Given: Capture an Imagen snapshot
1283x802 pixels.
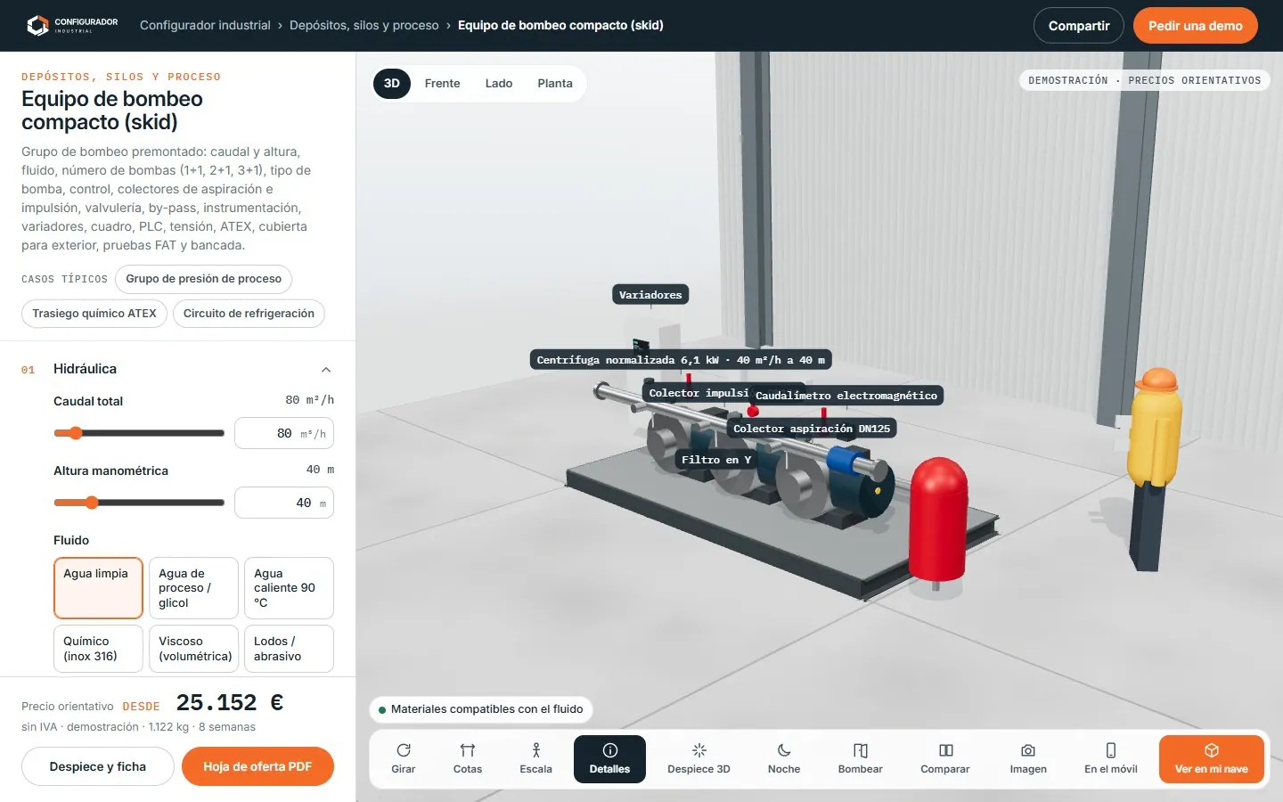Looking at the screenshot, I should click(x=1028, y=759).
